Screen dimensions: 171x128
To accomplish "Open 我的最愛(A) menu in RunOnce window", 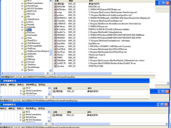I will [31, 84].
